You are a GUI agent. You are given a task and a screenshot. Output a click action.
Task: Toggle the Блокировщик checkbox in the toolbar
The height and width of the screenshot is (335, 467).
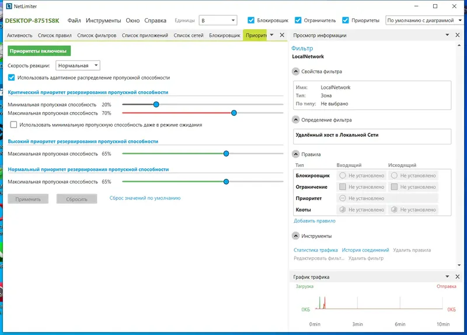[x=251, y=20]
